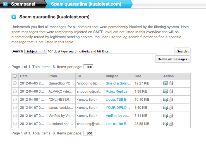Image resolution: width=206 pixels, height=147 pixels.
Task: Click the "ONLINESER sender cell
Action: coord(61,100)
